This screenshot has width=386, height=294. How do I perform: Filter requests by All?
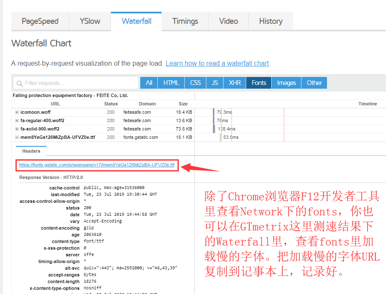tap(149, 83)
